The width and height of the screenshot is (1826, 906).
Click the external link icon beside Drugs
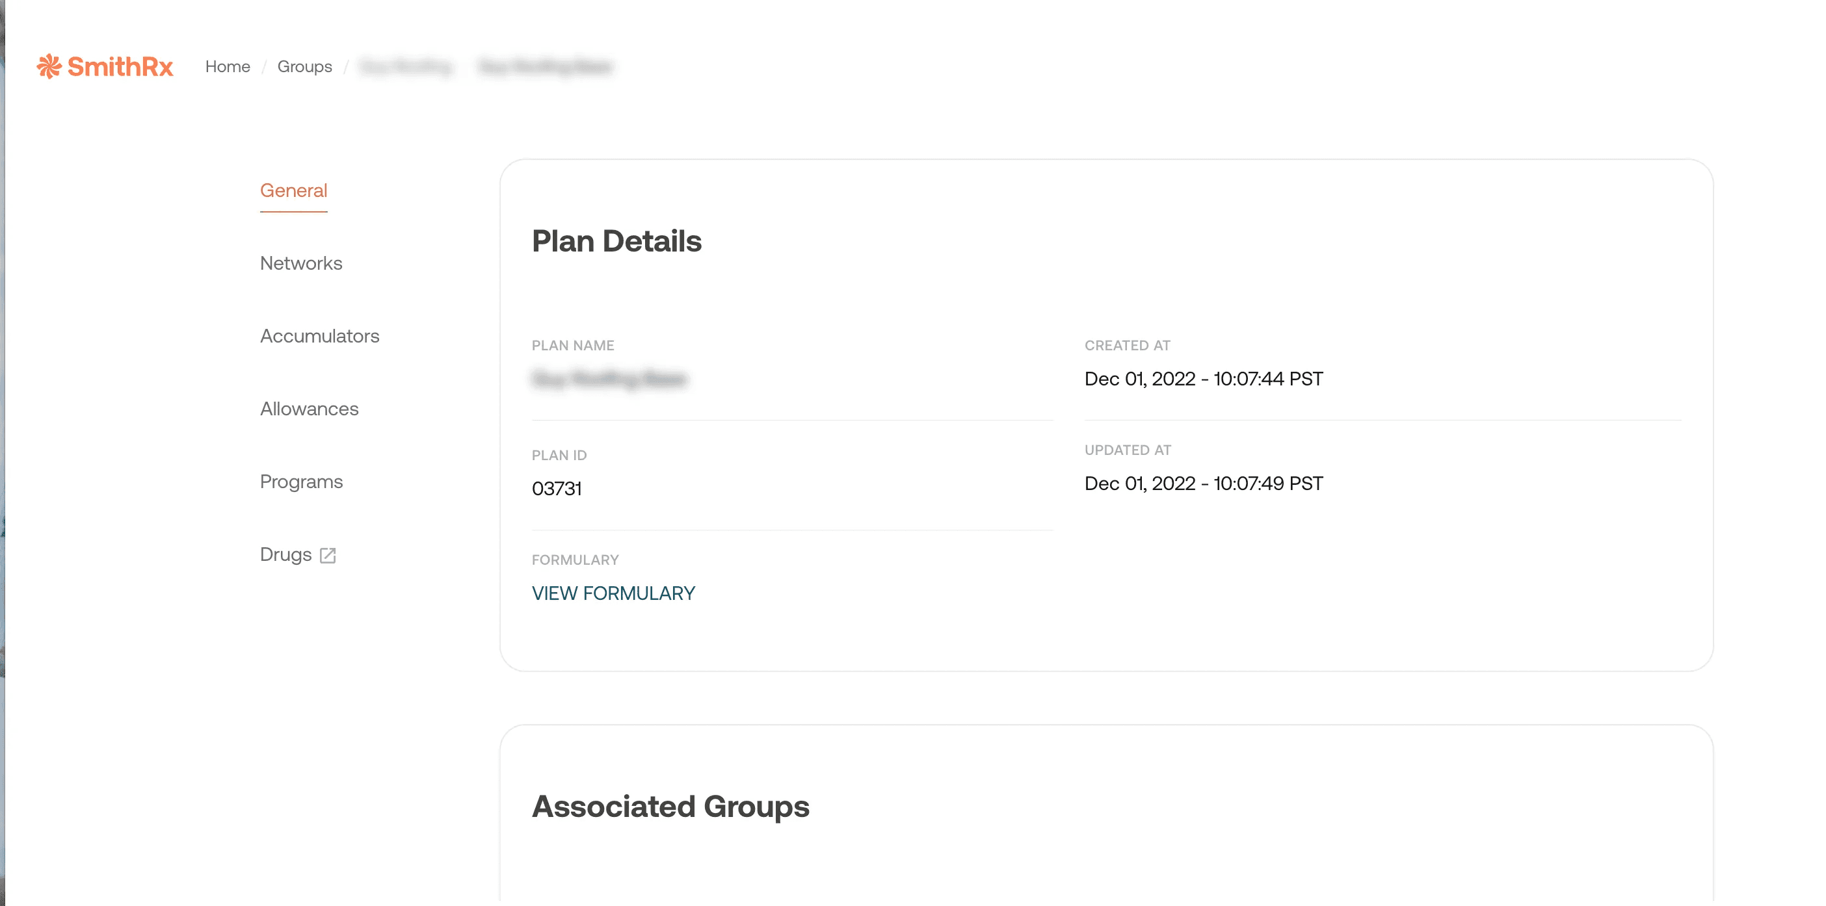[x=328, y=555]
